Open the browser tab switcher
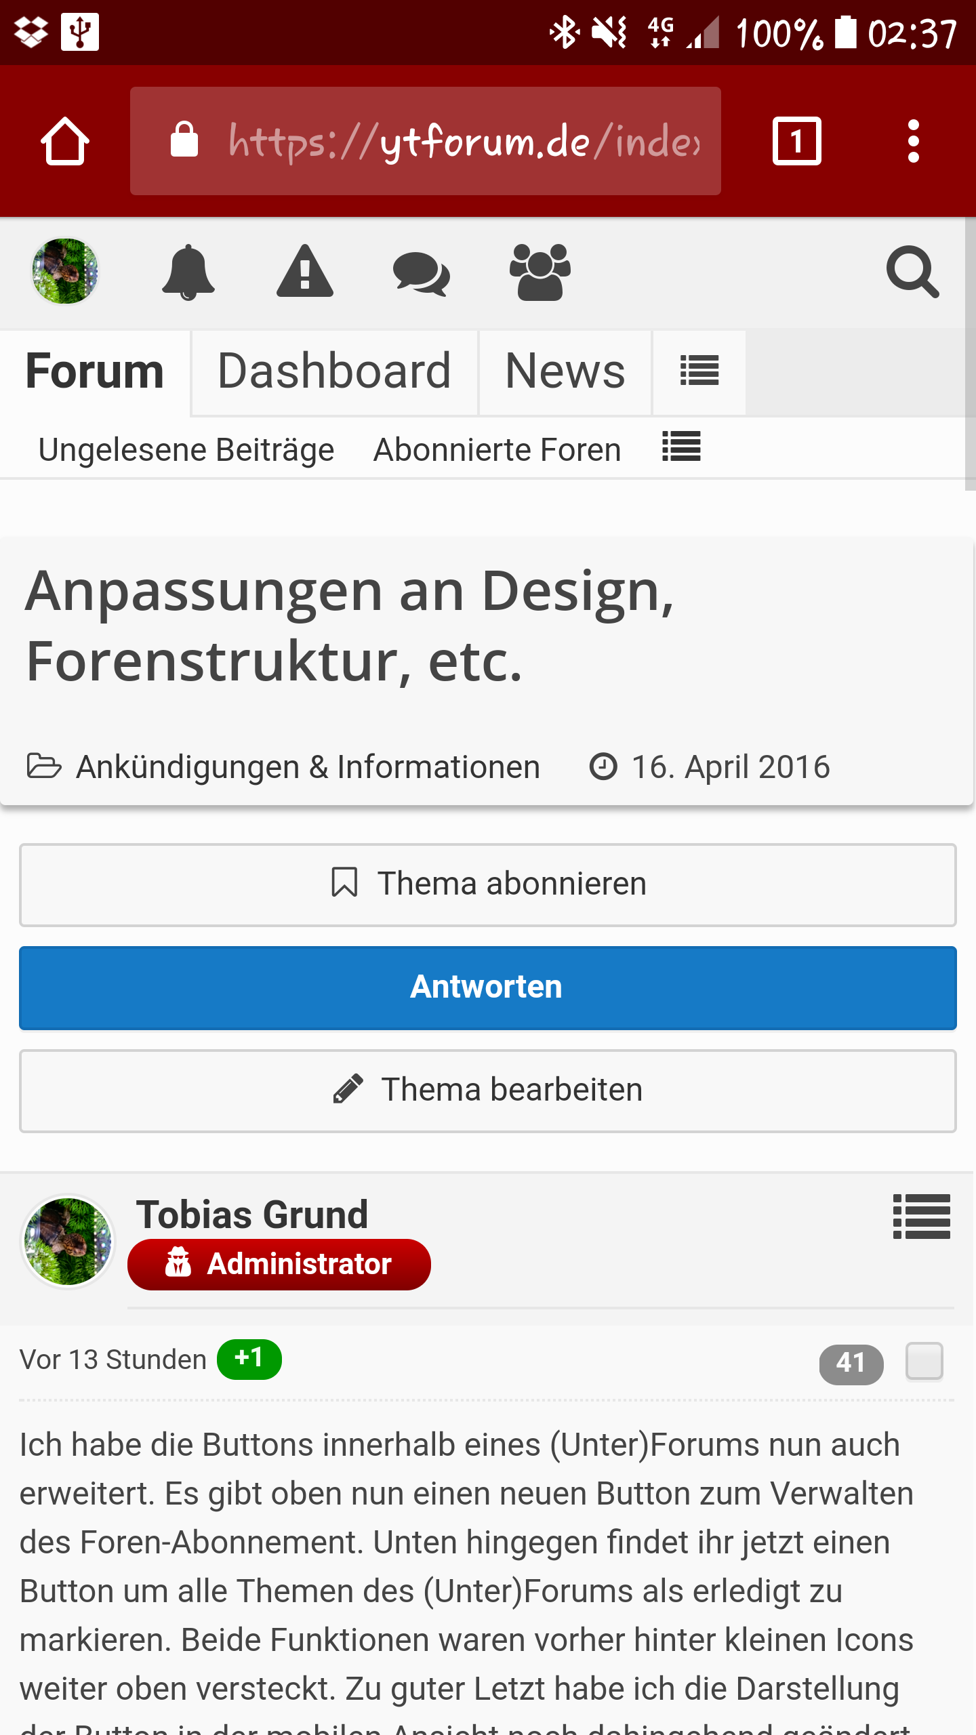Viewport: 976px width, 1735px height. click(796, 141)
